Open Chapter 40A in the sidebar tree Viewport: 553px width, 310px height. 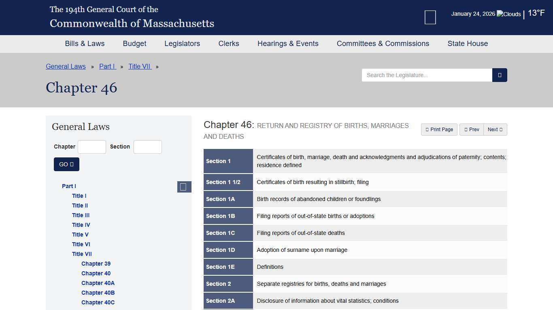coord(98,283)
